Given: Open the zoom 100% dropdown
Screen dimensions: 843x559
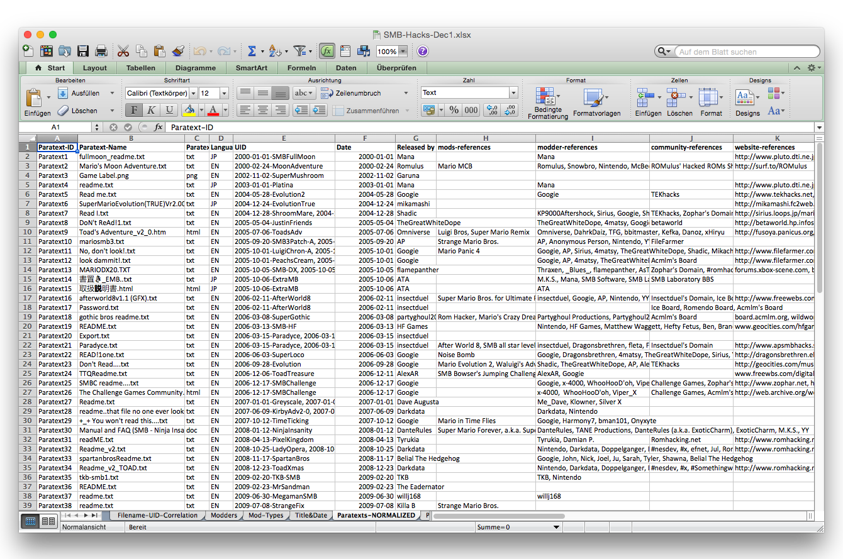Looking at the screenshot, I should pyautogui.click(x=403, y=52).
